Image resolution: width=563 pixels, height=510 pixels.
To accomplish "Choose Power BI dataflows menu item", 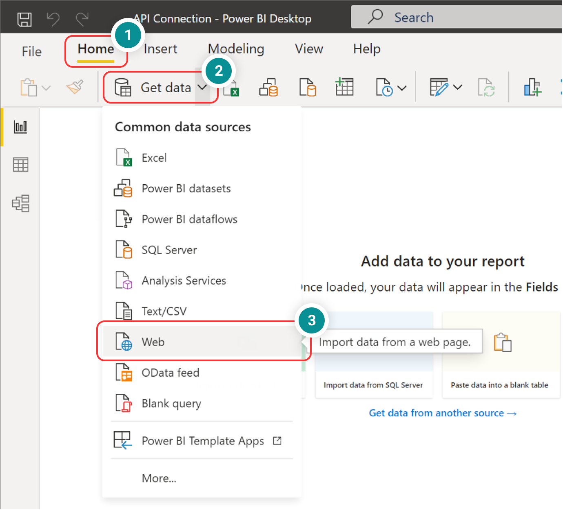I will point(202,219).
